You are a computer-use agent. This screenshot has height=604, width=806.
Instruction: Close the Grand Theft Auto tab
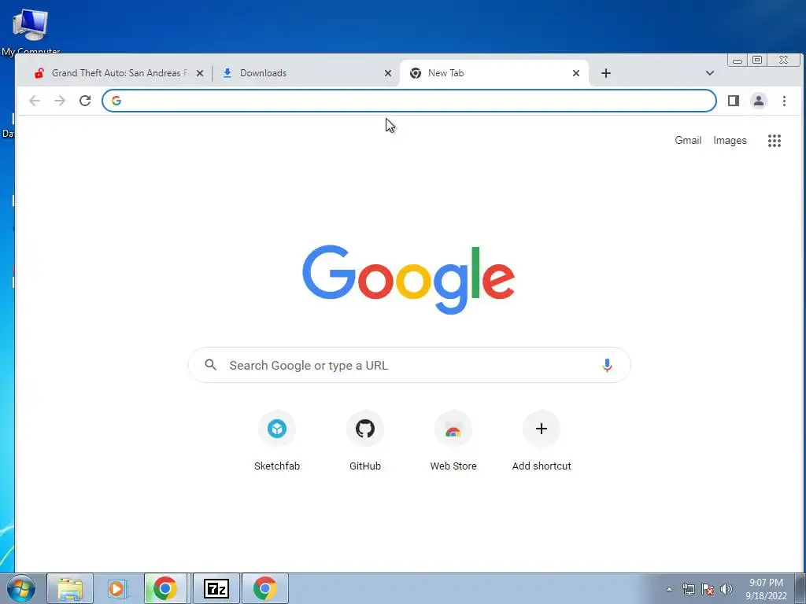pos(200,73)
